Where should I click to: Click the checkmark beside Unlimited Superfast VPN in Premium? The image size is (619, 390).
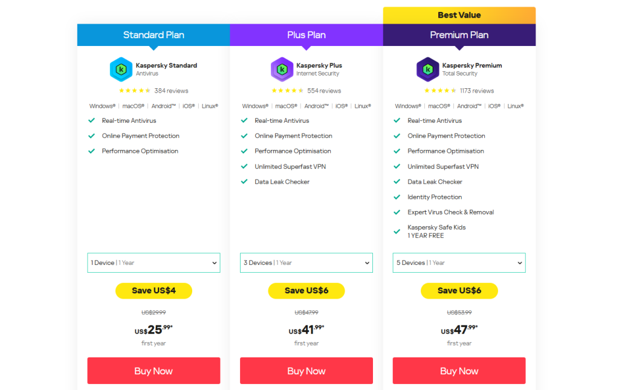point(397,166)
